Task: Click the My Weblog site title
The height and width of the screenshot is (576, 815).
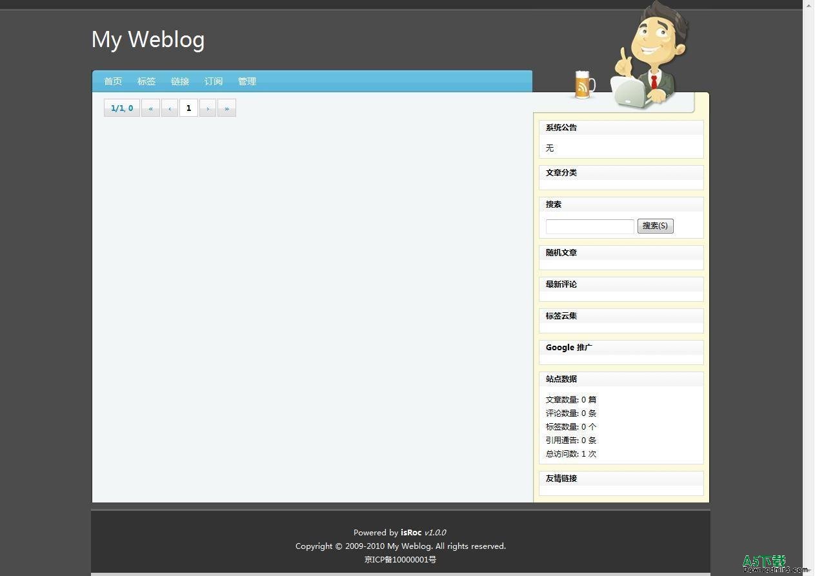Action: (x=148, y=39)
